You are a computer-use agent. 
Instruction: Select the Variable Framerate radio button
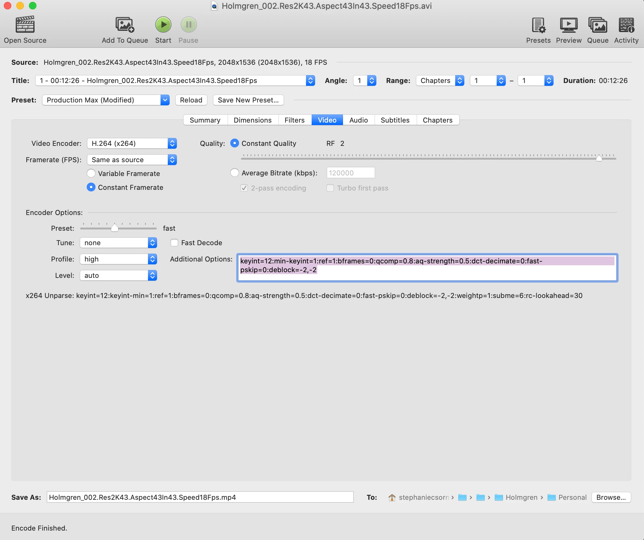click(91, 174)
